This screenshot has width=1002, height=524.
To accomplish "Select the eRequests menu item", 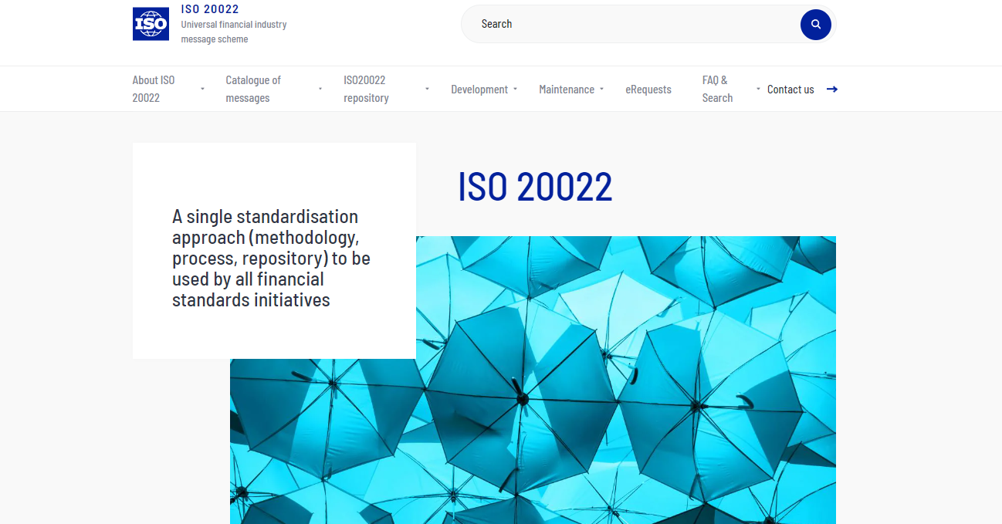I will [x=648, y=89].
